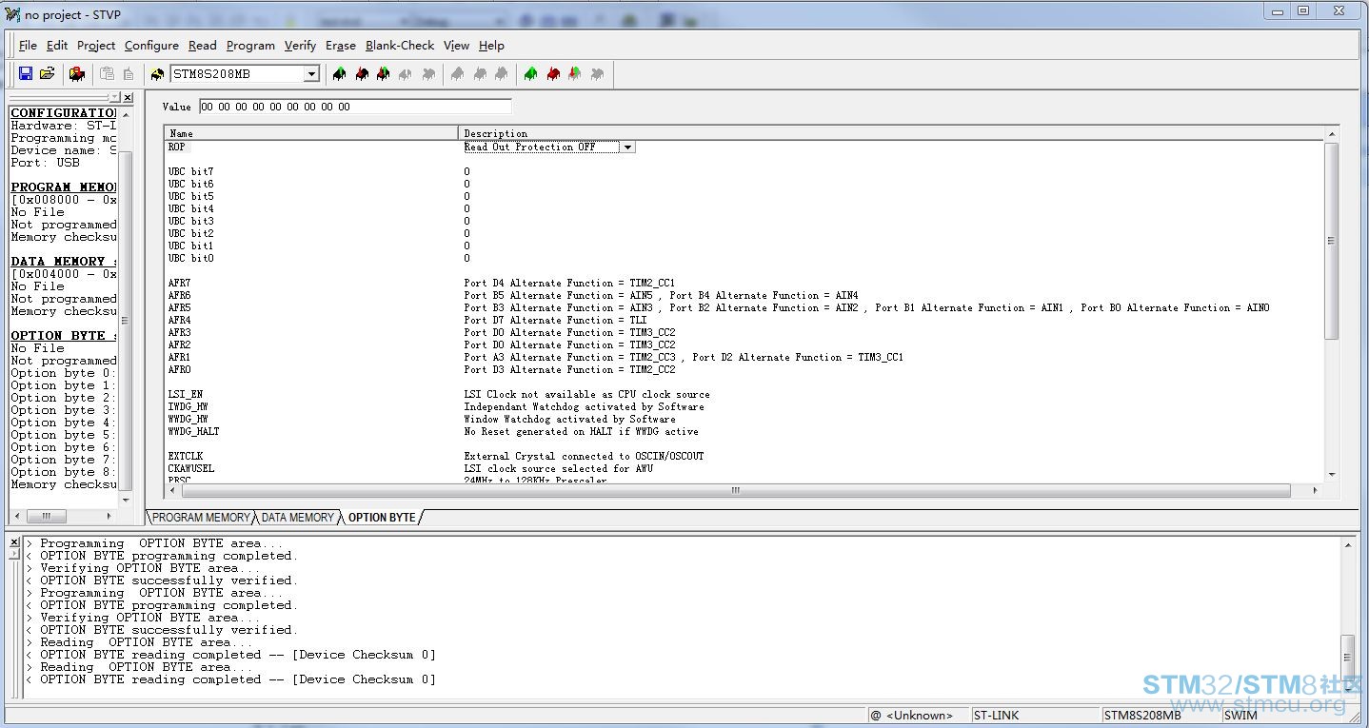This screenshot has width=1369, height=728.
Task: Select the ROP row name
Action: 177,148
